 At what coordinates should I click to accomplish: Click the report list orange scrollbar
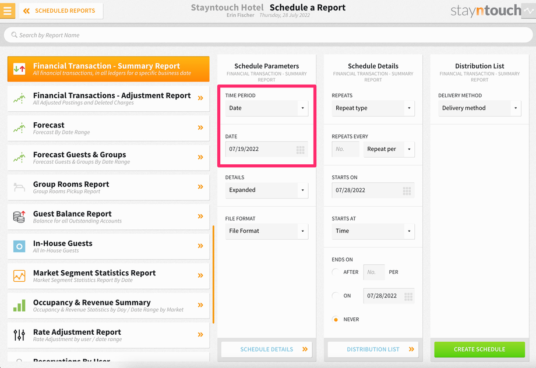[x=213, y=274]
